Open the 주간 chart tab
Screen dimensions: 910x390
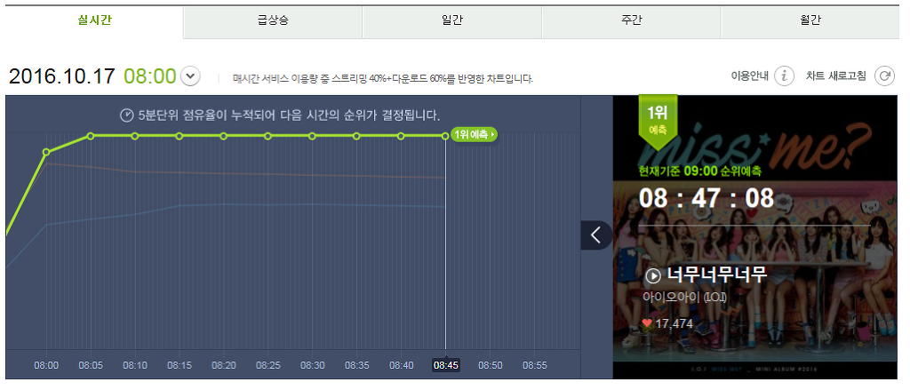[630, 21]
